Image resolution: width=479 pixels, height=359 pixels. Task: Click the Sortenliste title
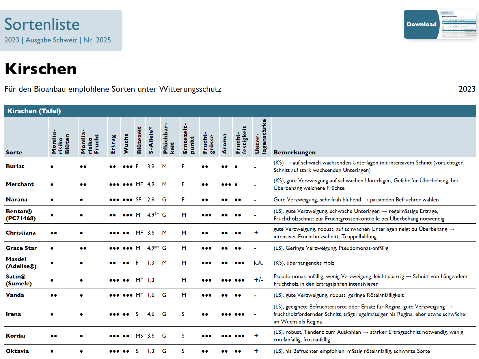(x=42, y=24)
